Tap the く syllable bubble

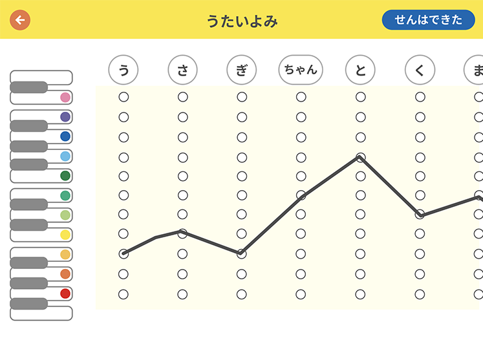[x=420, y=70]
